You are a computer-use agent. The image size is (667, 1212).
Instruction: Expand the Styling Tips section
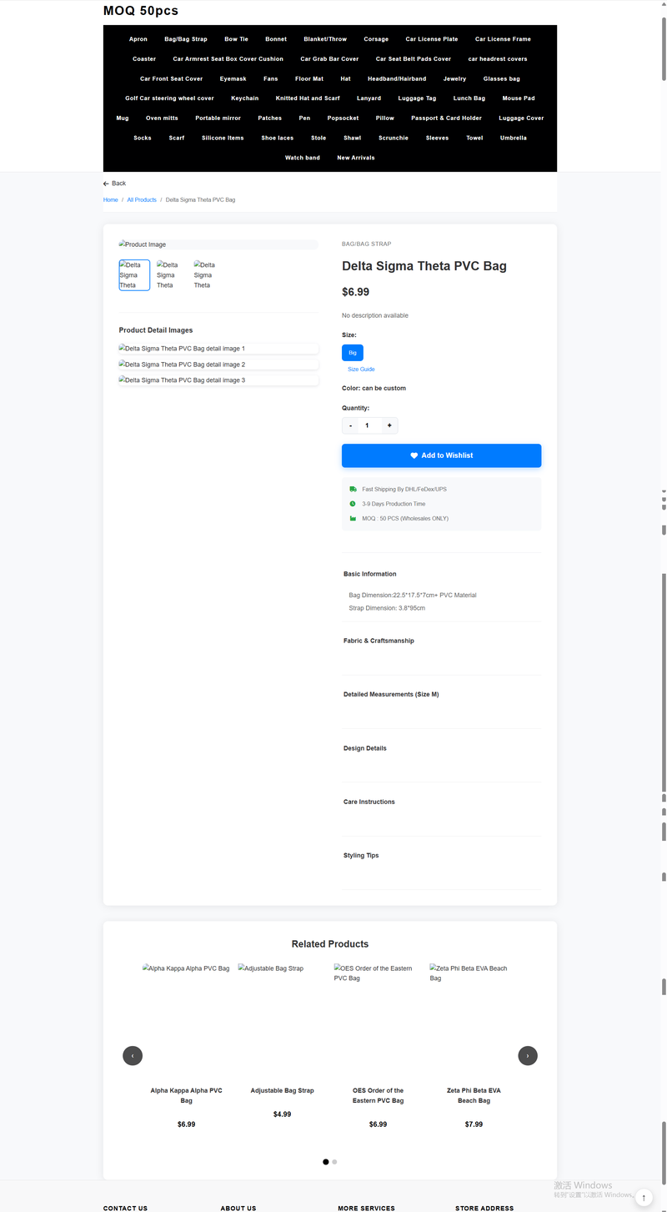361,855
